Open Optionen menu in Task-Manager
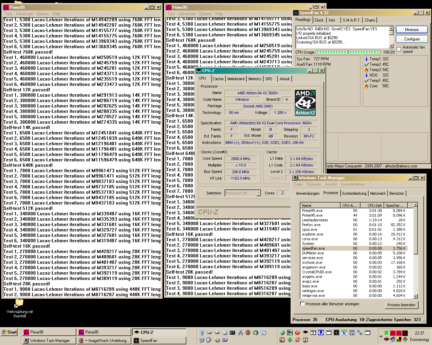432x345 pixels. [314, 184]
